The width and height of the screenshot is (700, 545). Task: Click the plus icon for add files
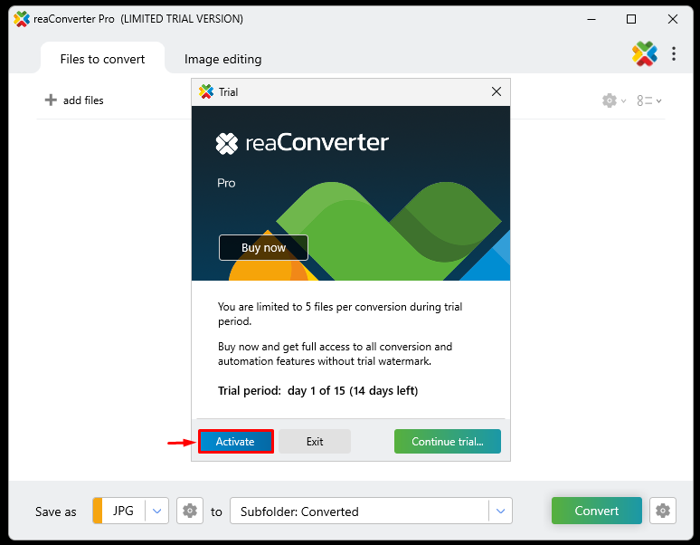coord(51,100)
